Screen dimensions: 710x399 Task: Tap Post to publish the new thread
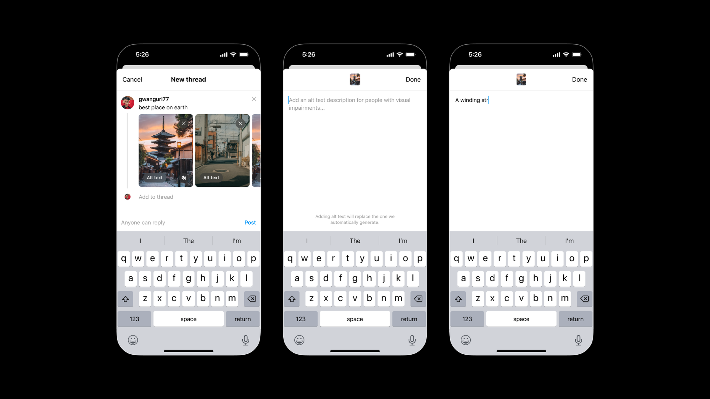coord(250,223)
